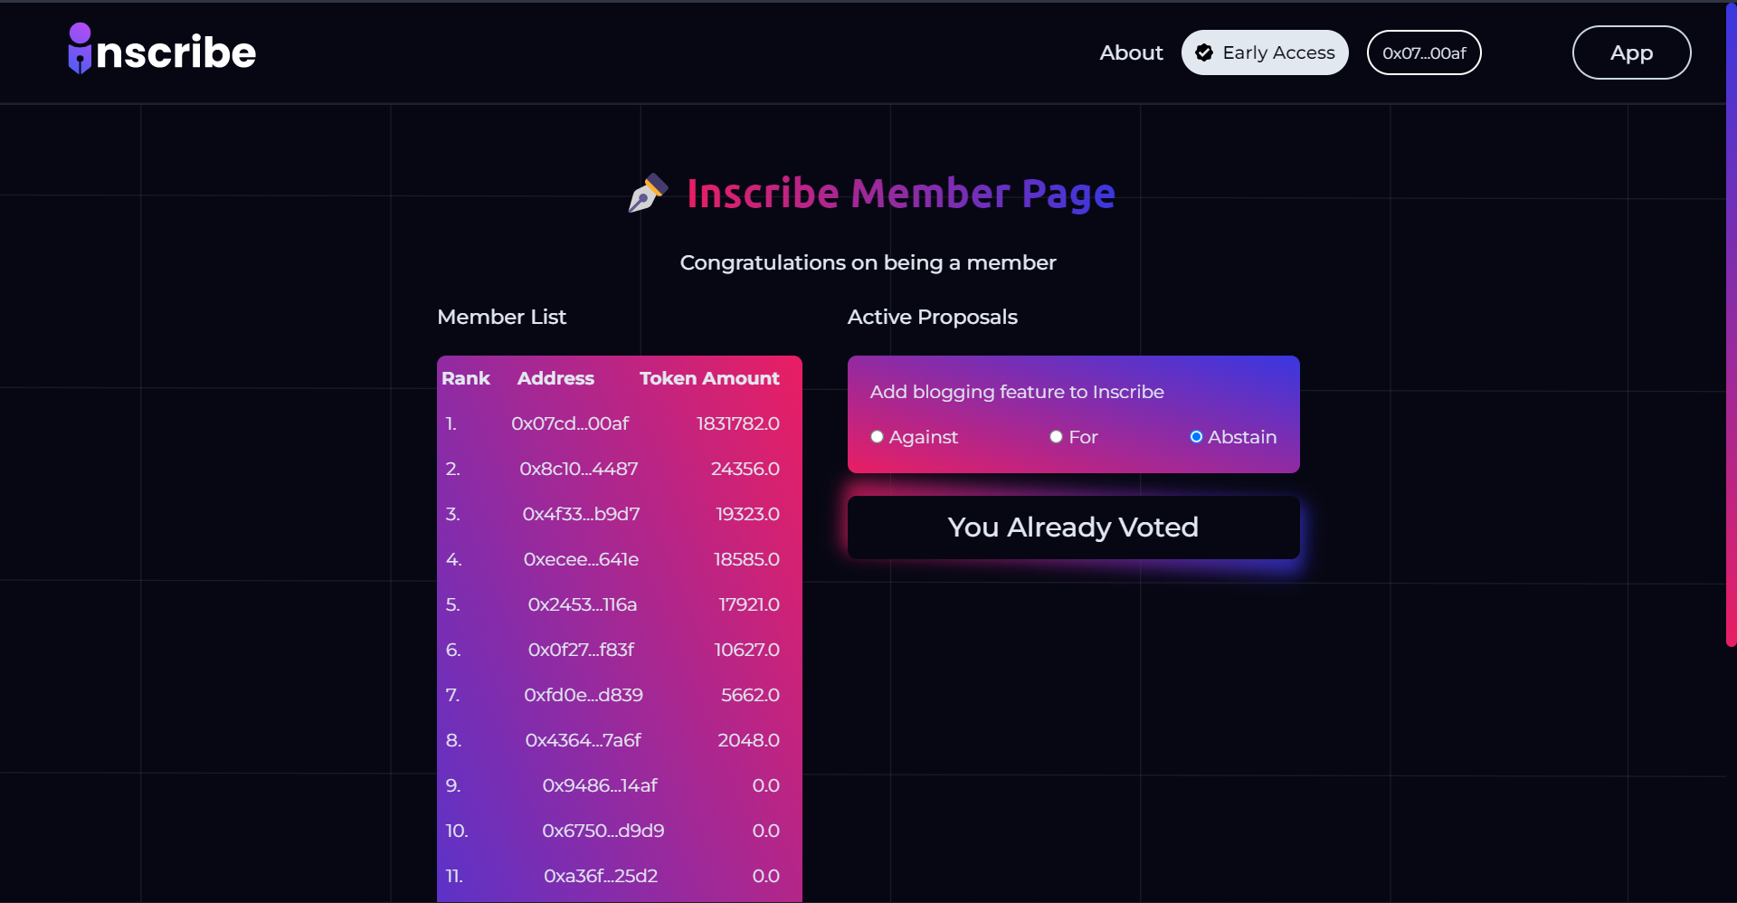
Task: Click the blogging feature proposal title
Action: tap(1017, 392)
